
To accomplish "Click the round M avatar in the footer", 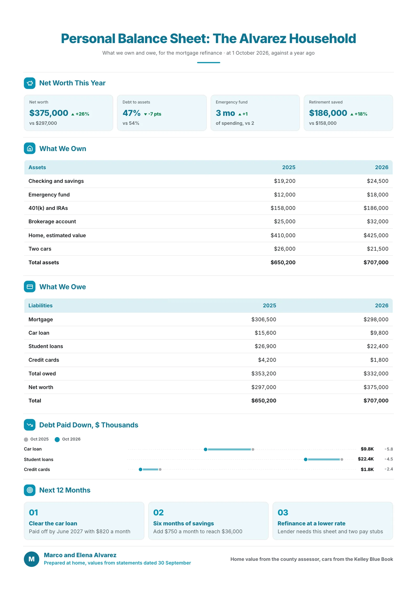I will pyautogui.click(x=32, y=559).
